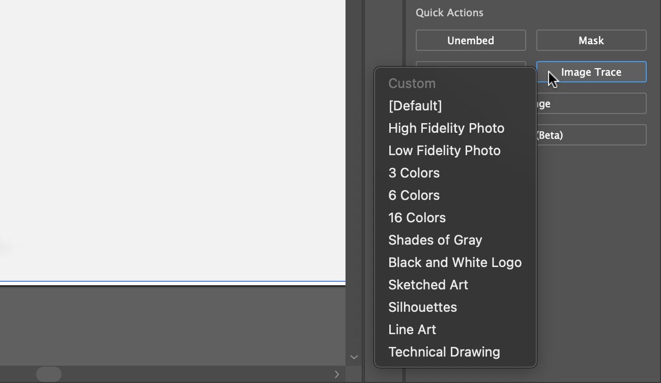Apply Black and White Logo preset
The width and height of the screenshot is (661, 383).
pos(455,262)
